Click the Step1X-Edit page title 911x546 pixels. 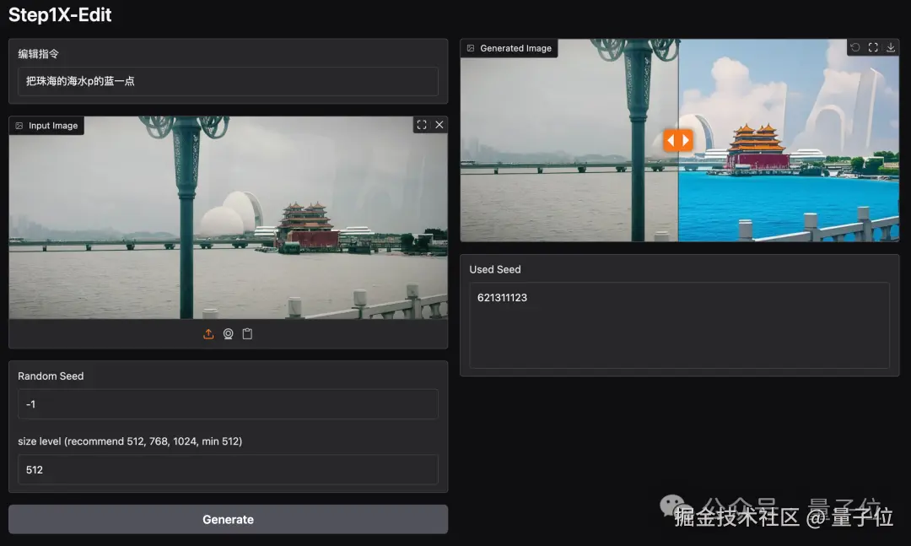(x=60, y=14)
